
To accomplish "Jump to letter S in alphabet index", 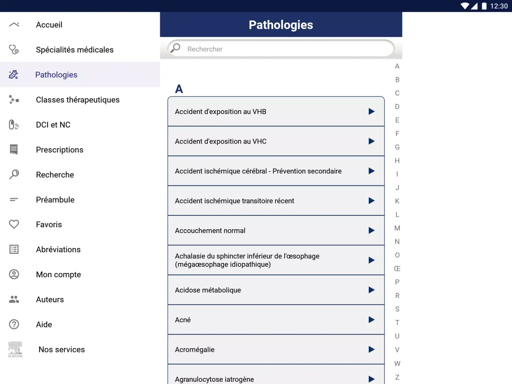I will pos(397,309).
